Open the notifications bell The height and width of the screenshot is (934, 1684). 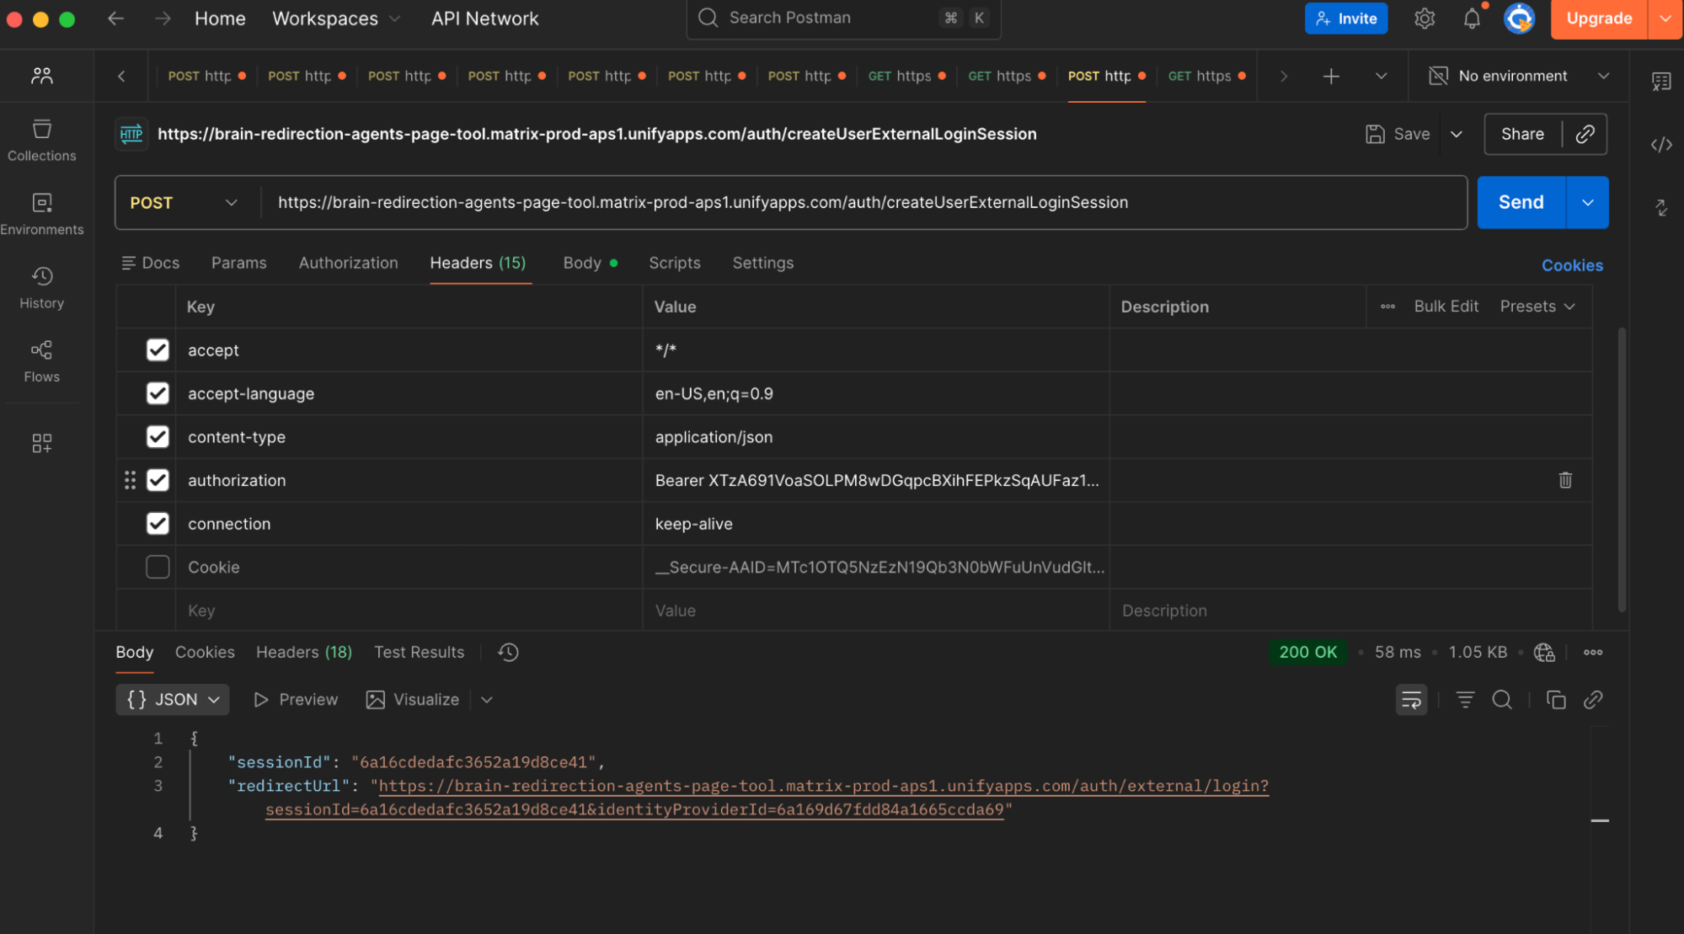pyautogui.click(x=1471, y=19)
